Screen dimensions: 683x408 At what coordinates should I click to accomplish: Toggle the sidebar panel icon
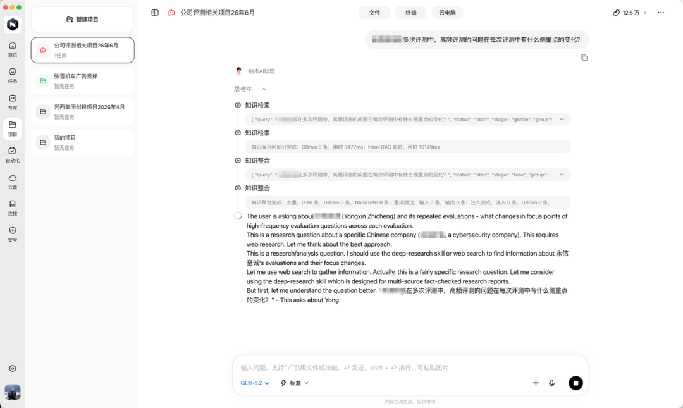[155, 13]
